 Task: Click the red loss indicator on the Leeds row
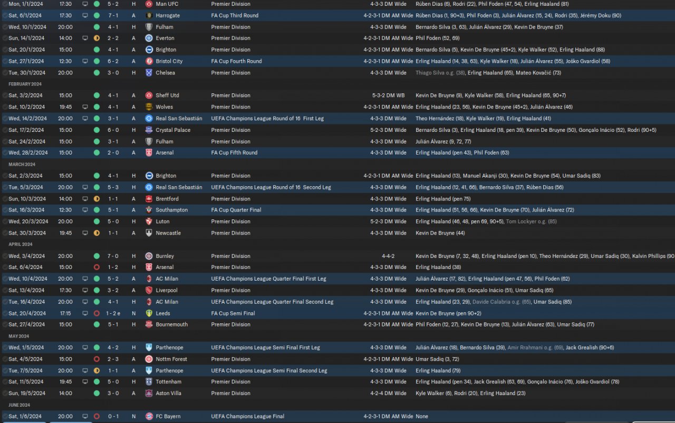[97, 313]
